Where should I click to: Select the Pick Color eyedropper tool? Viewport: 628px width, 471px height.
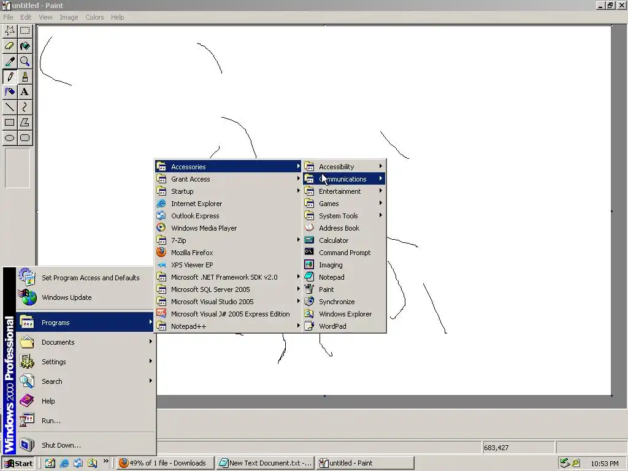coord(10,61)
